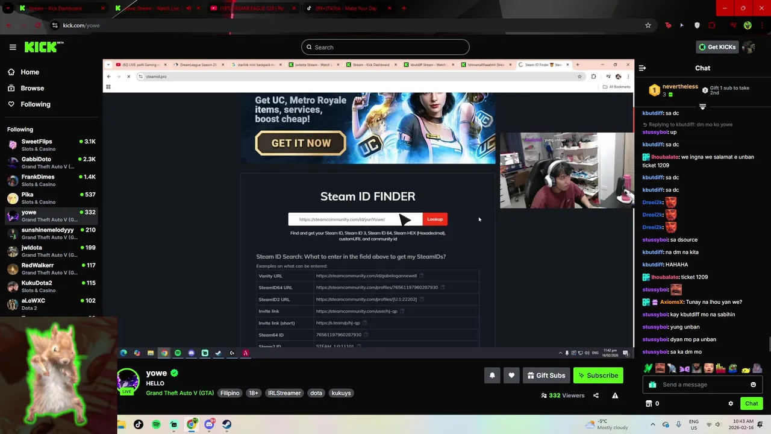771x434 pixels.
Task: Open a new browser tab
Action: click(404, 8)
